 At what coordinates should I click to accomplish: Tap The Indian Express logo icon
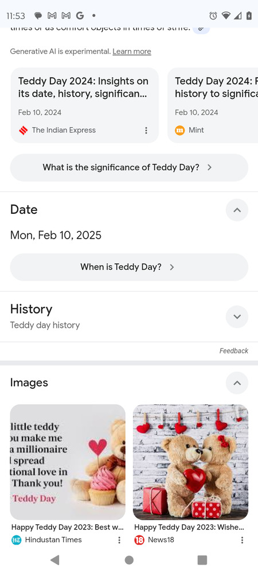pos(24,130)
